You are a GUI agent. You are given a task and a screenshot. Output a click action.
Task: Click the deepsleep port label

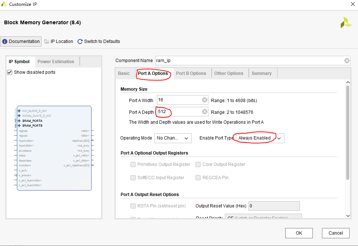[x=25, y=161]
